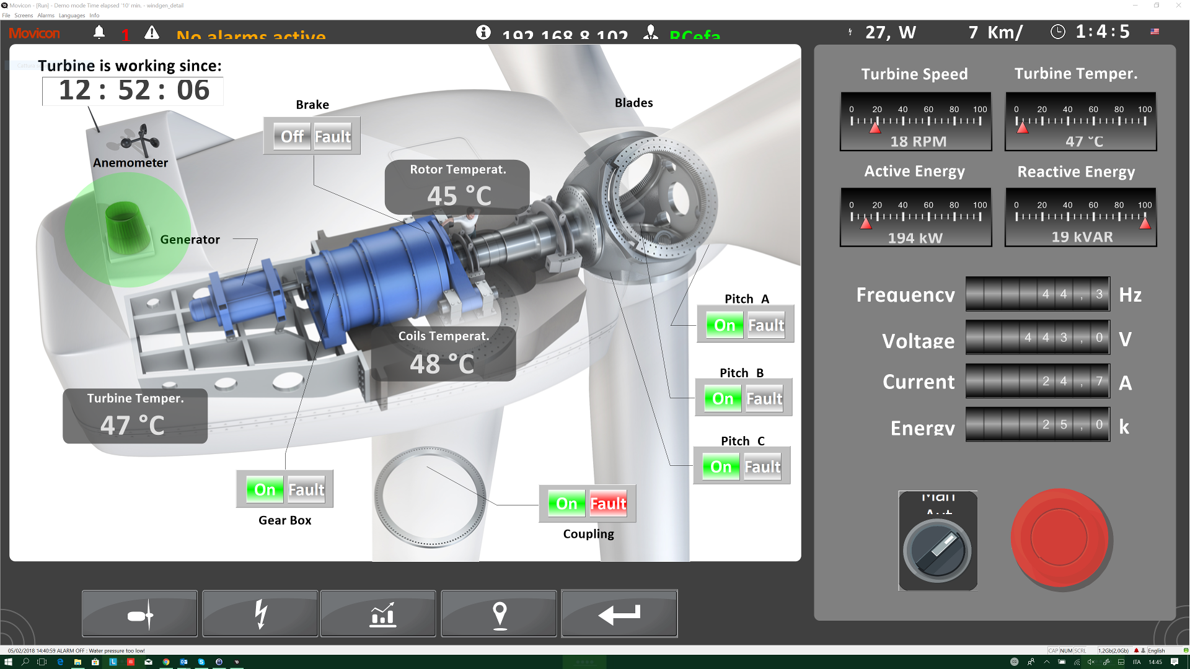Open the info icon beside the IP address

483,32
